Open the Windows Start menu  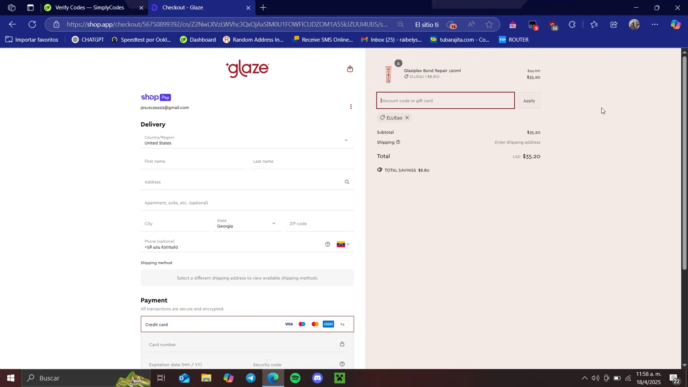[10, 378]
